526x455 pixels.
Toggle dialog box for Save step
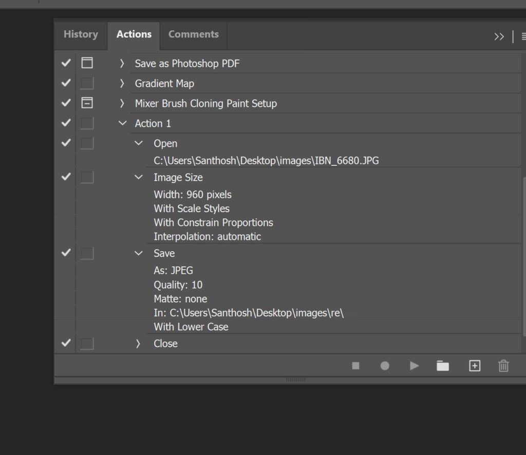[87, 253]
